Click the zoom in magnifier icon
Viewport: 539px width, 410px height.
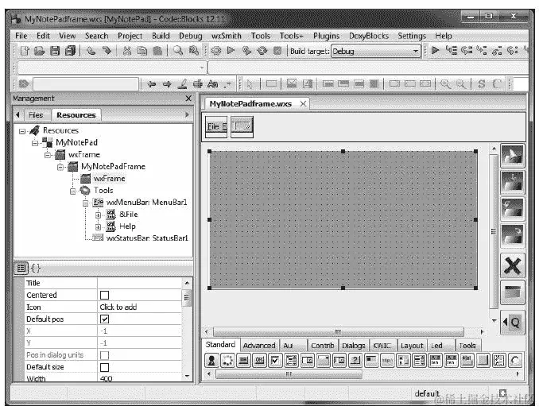point(446,84)
